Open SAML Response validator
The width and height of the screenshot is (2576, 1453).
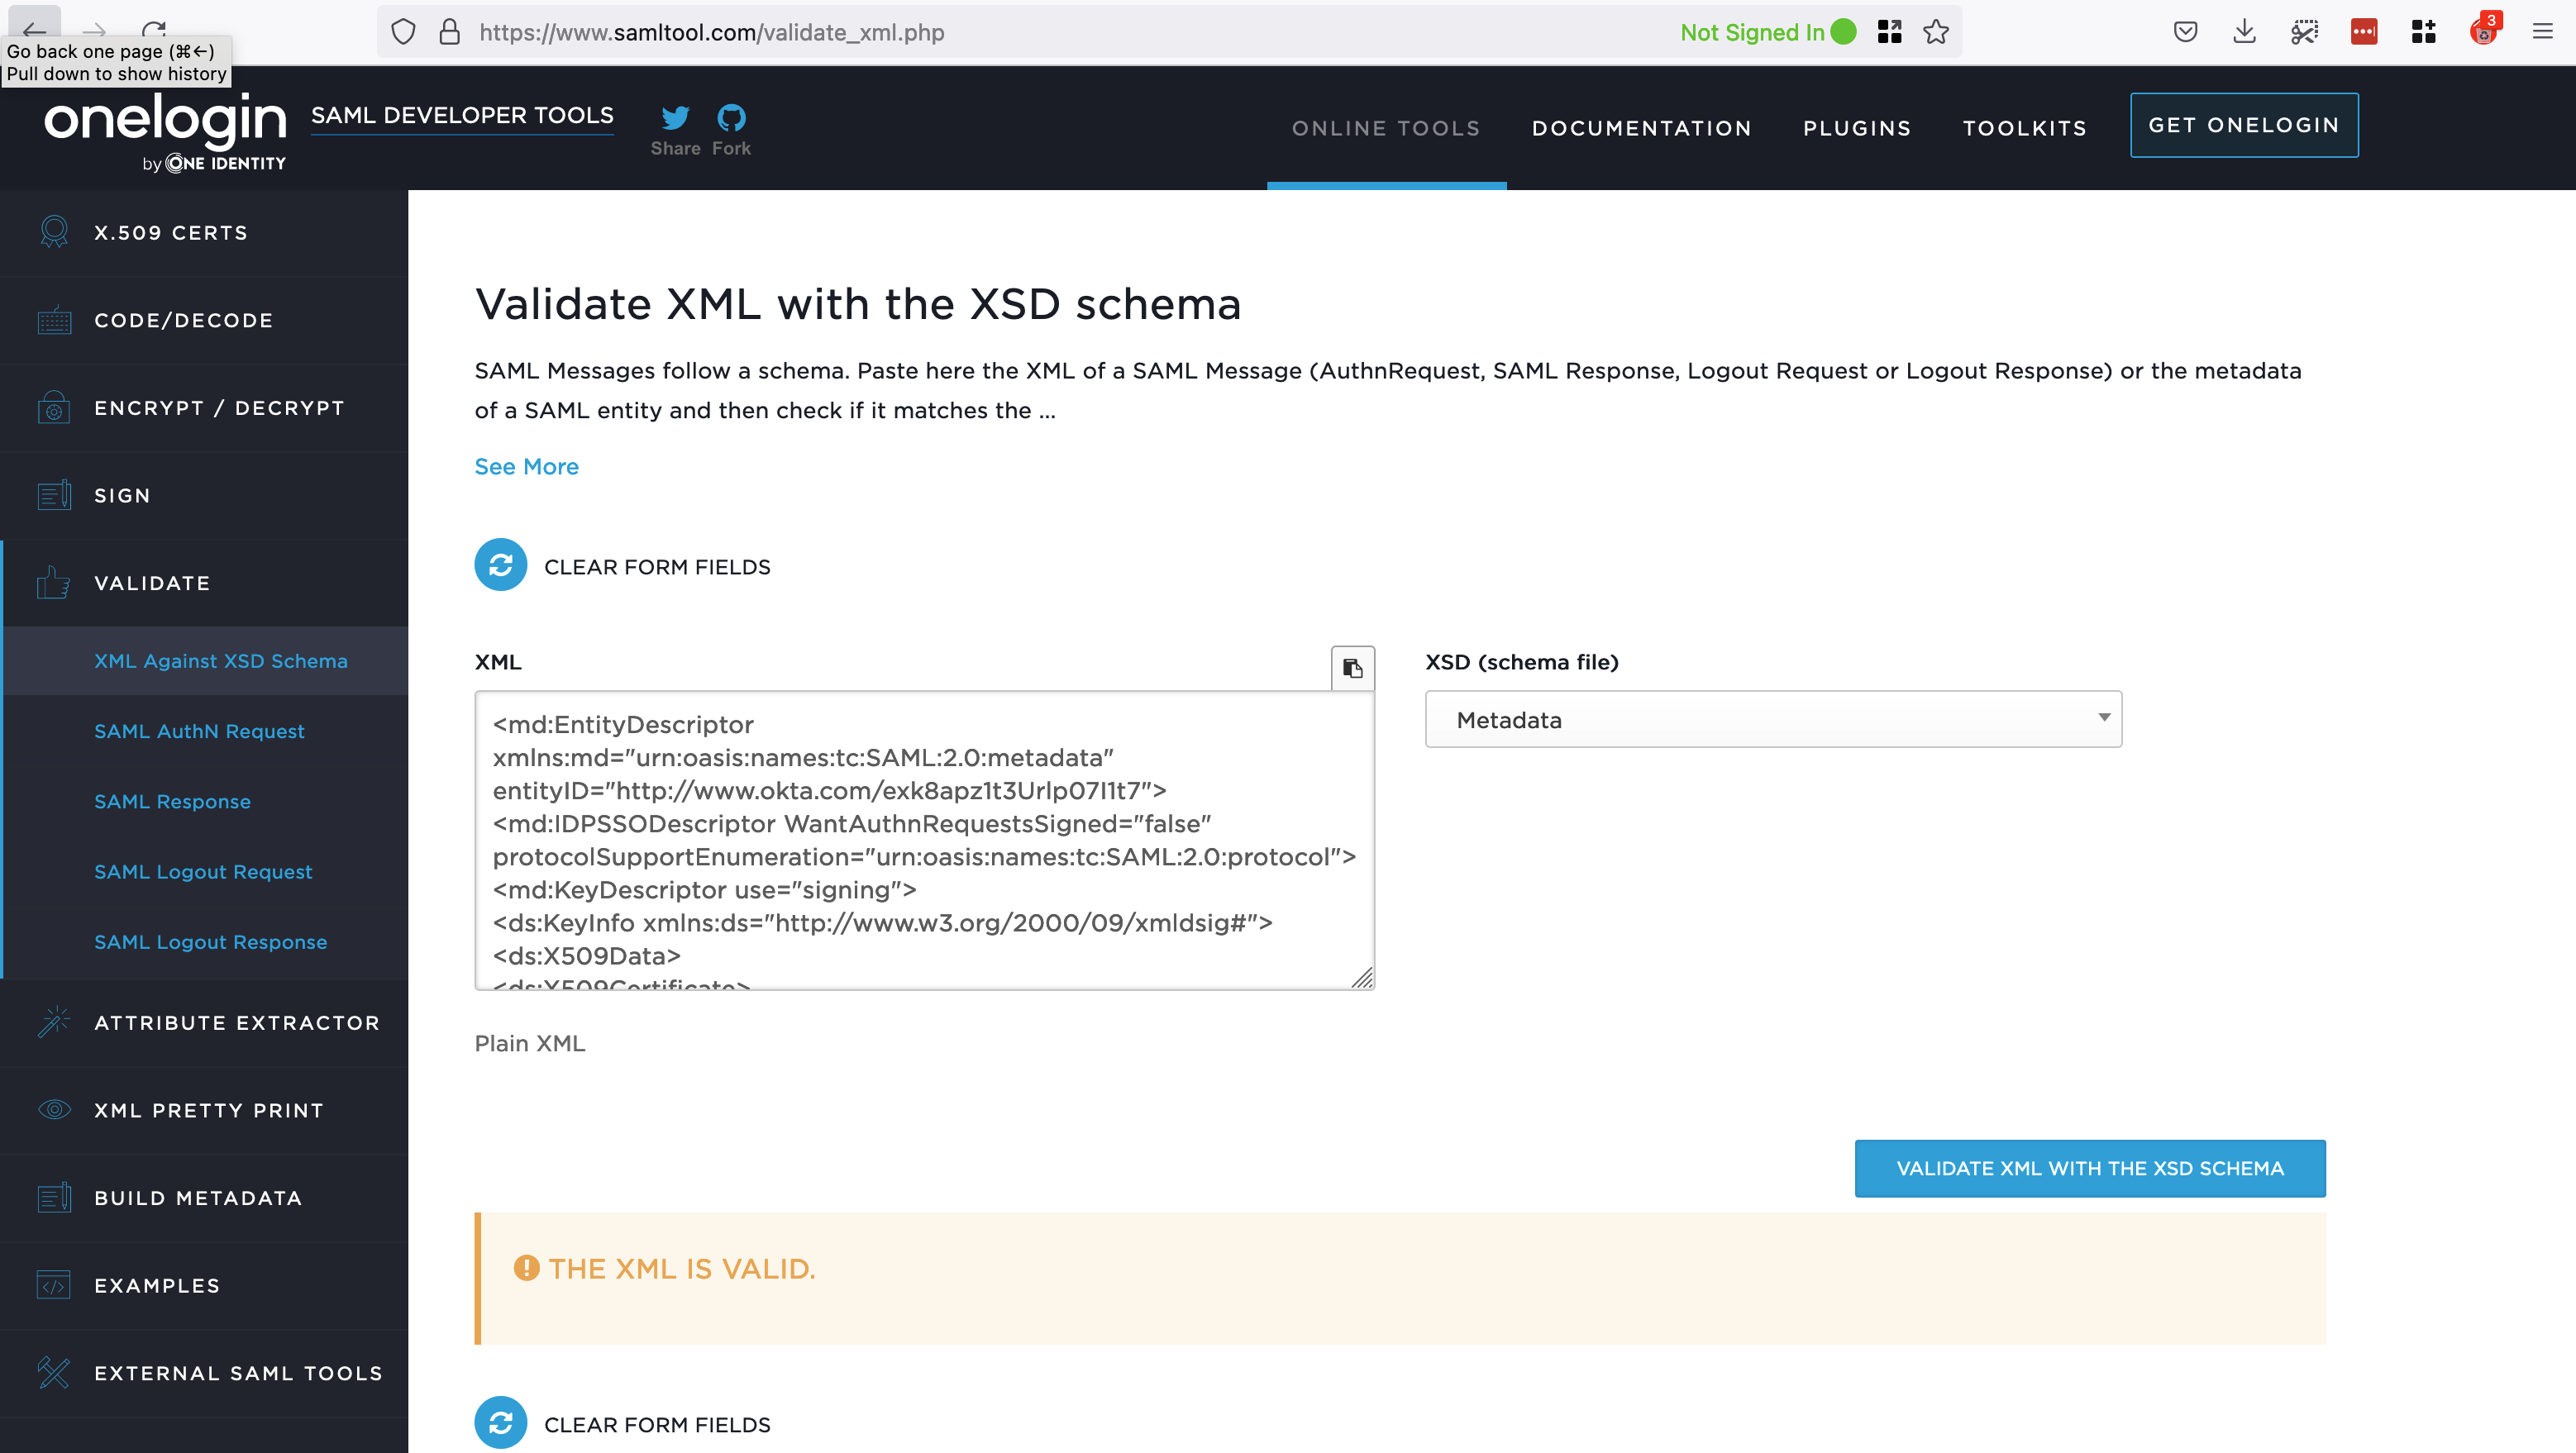pos(172,801)
